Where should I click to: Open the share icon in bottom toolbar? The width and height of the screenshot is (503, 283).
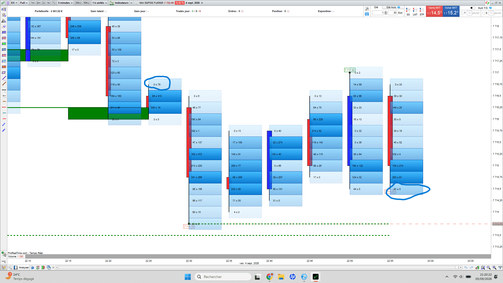10,268
